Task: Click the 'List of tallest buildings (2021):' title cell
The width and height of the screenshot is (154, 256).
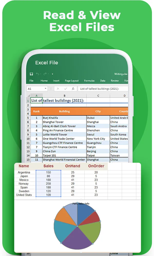Action: tap(57, 101)
